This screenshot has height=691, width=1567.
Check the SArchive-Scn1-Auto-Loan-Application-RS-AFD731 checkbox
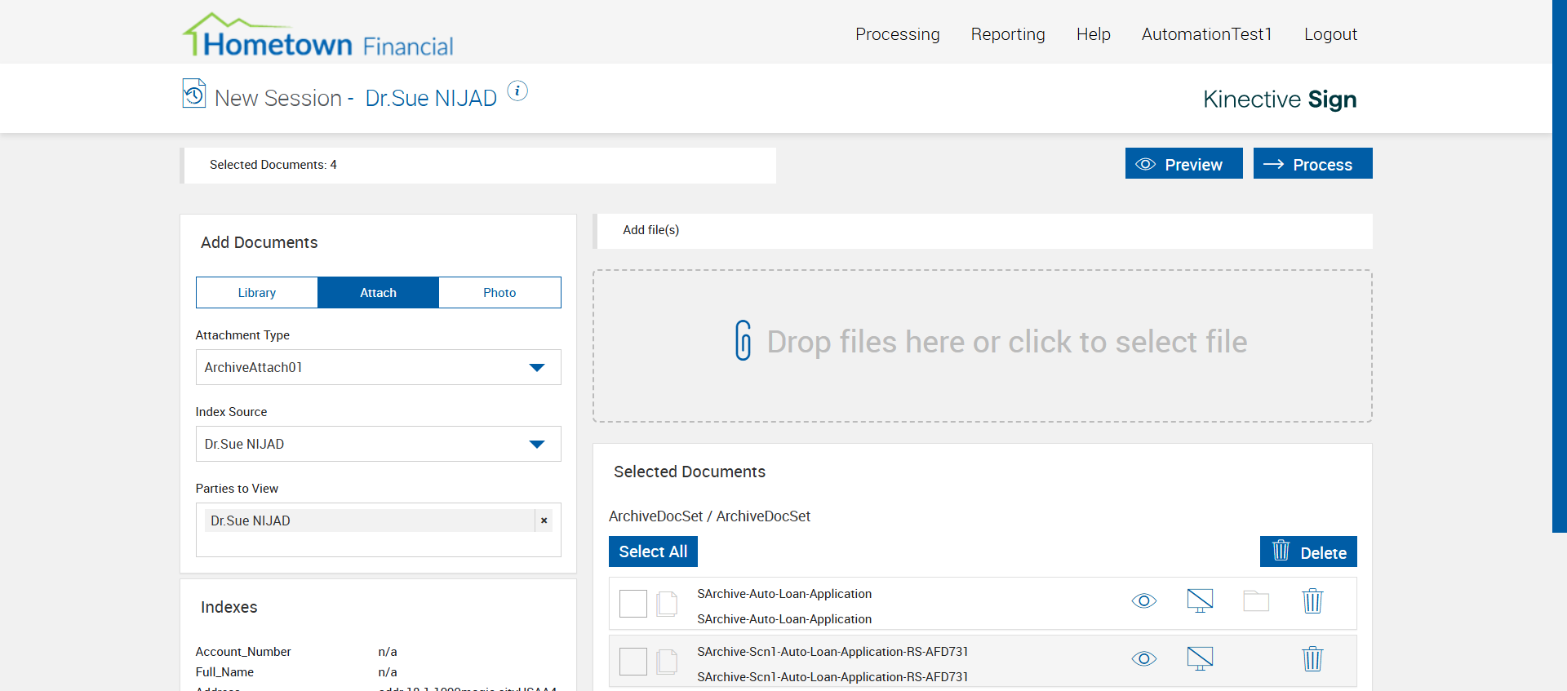coord(633,662)
